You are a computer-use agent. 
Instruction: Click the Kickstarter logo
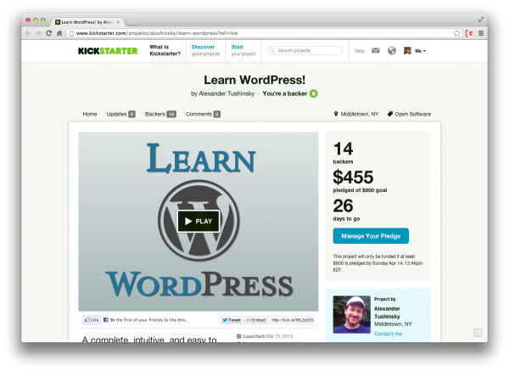108,51
